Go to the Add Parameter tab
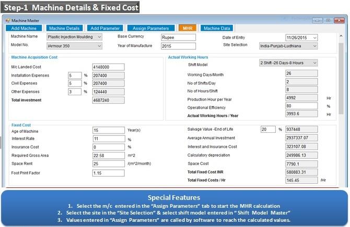This screenshot has width=350, height=227. [104, 28]
